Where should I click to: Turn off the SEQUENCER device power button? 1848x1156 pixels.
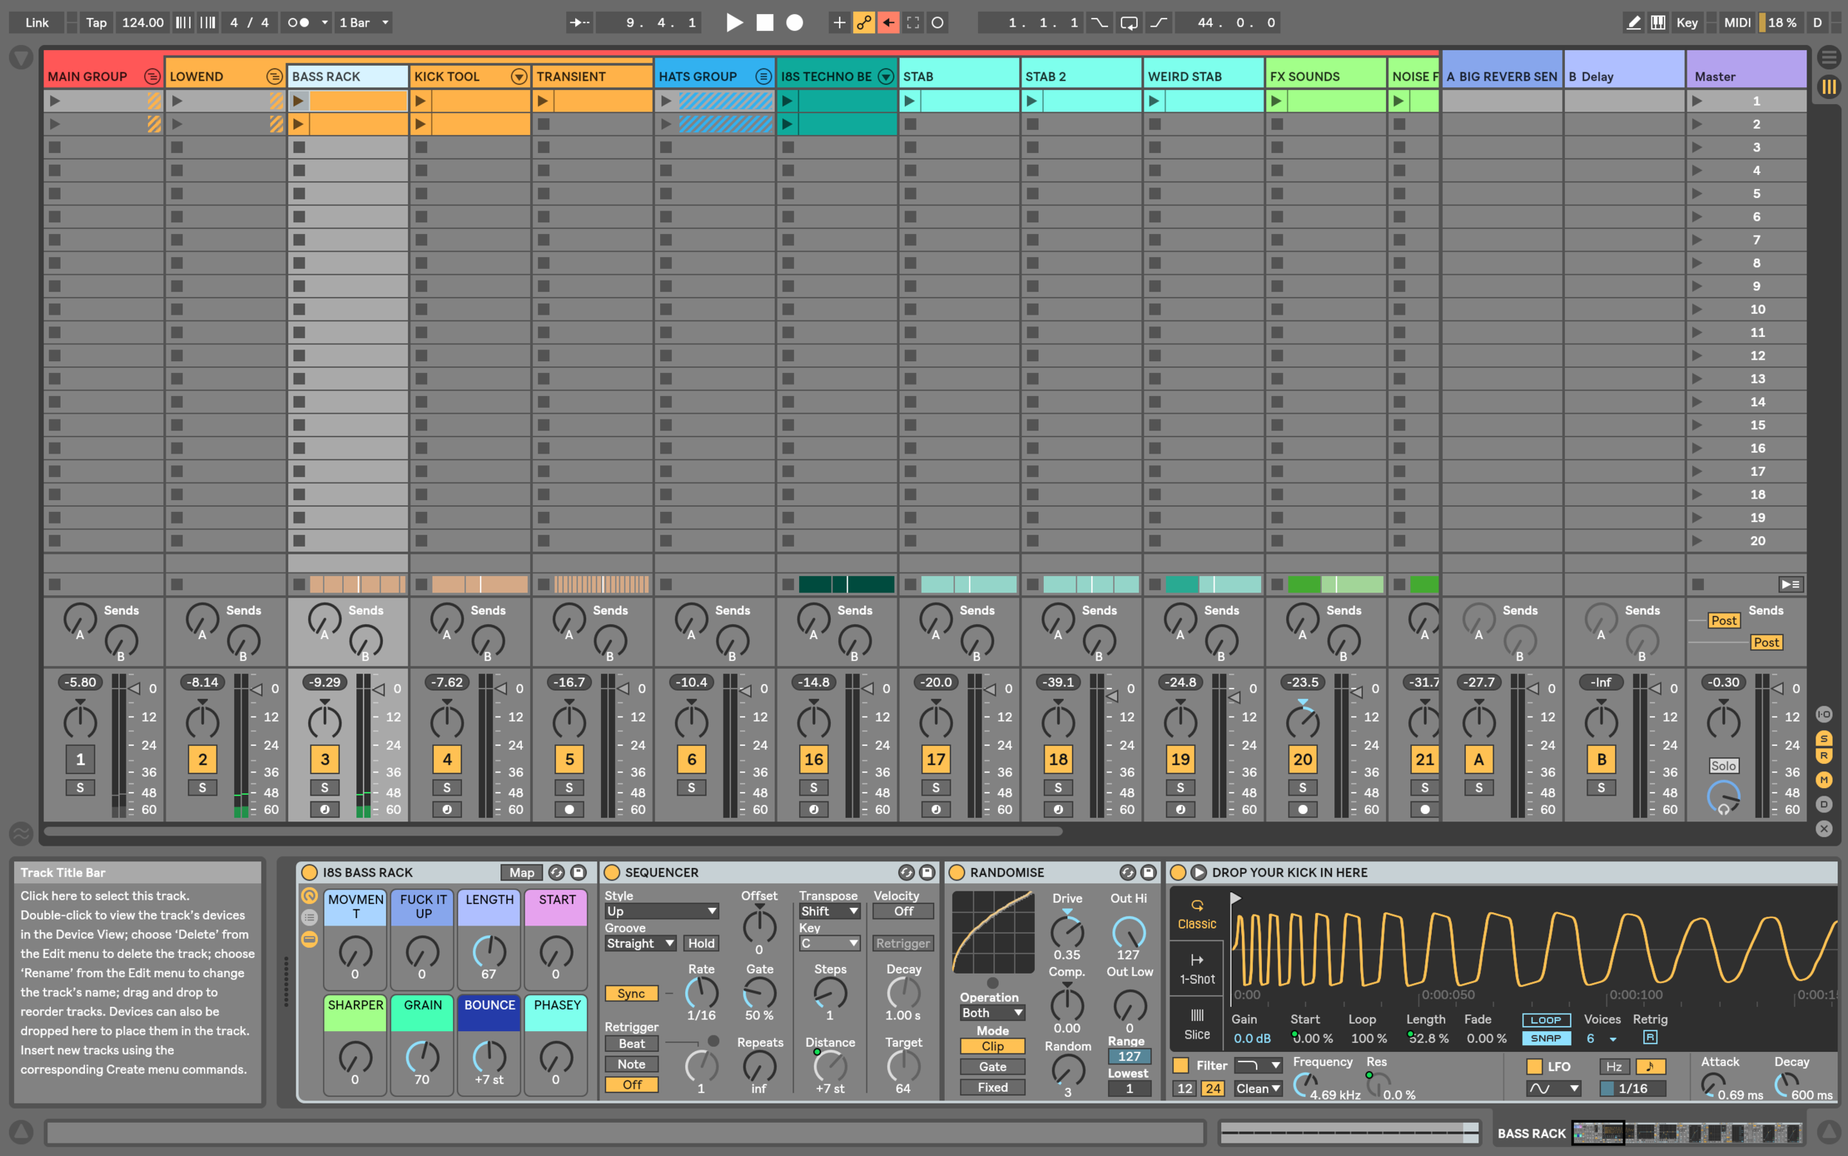pyautogui.click(x=612, y=872)
